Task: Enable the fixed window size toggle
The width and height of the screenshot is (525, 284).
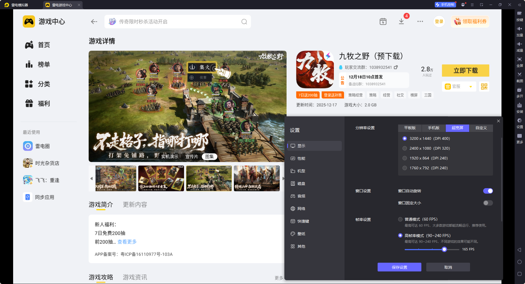Action: (488, 203)
